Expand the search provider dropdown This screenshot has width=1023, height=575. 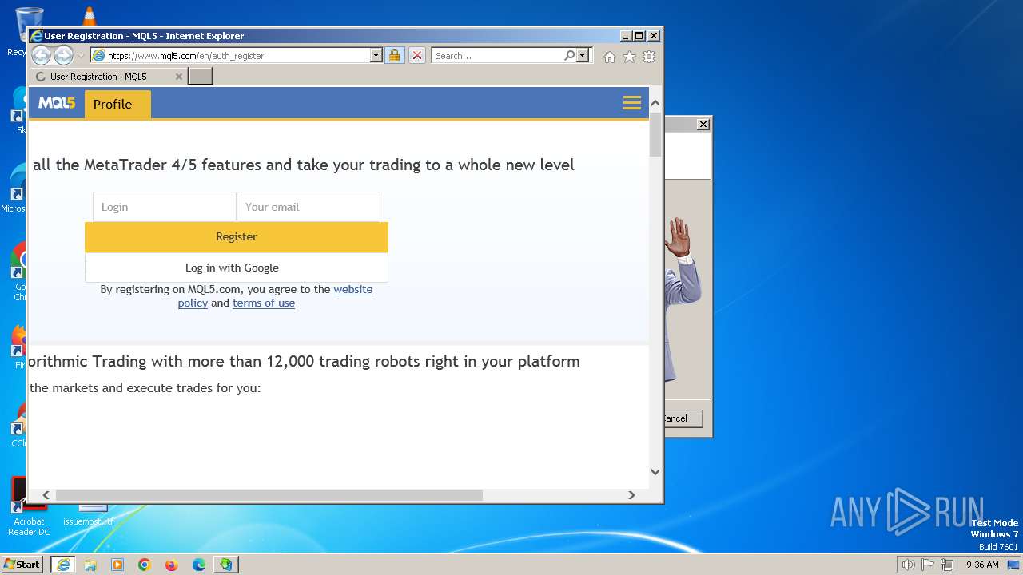coord(583,55)
